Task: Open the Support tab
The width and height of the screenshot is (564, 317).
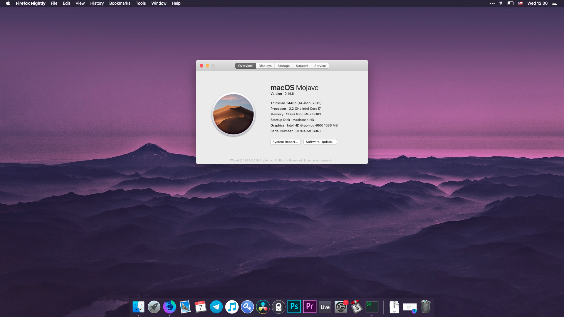Action: coord(302,66)
